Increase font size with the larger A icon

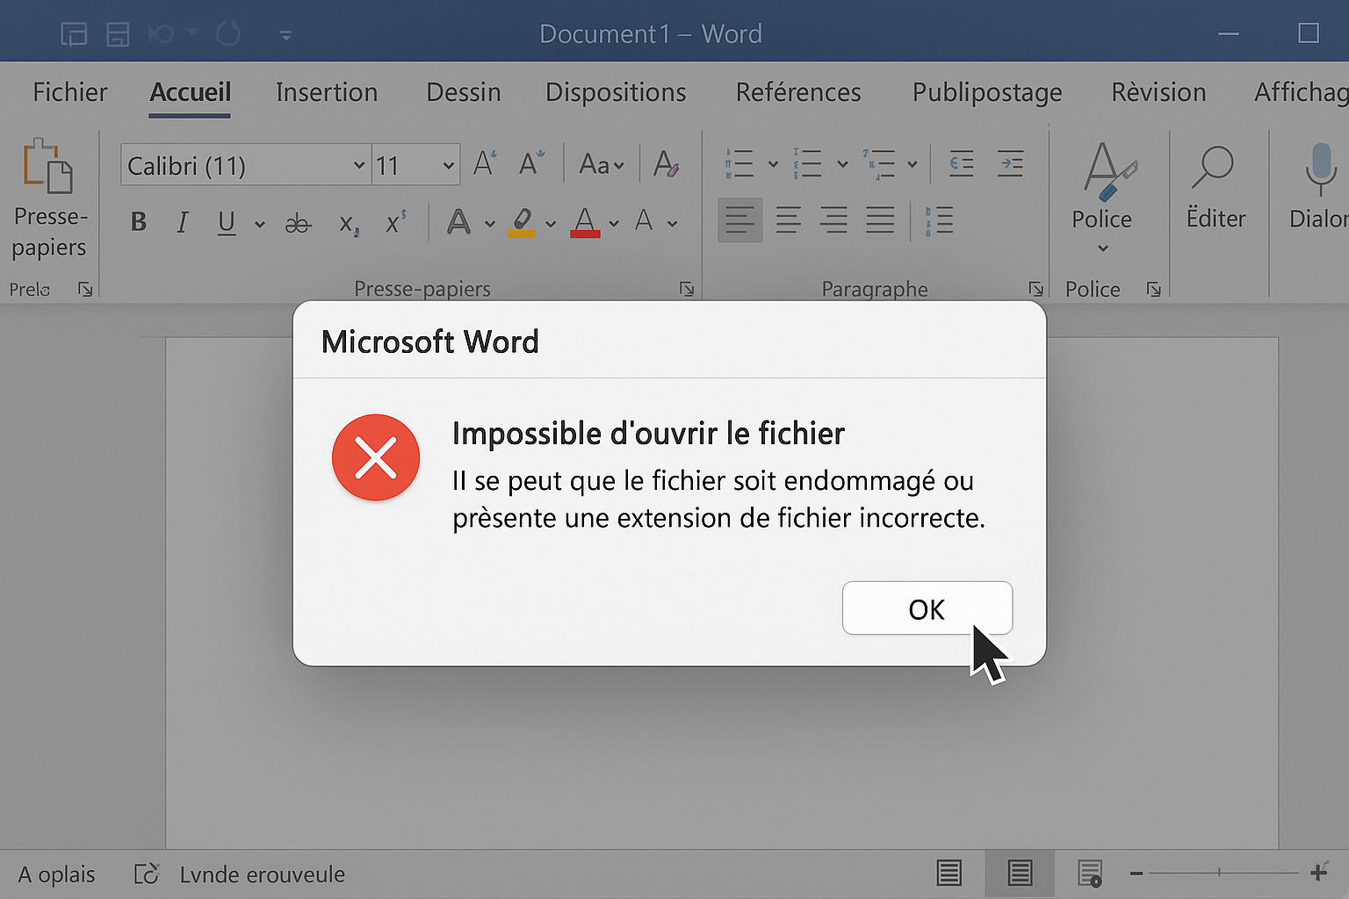coord(485,163)
